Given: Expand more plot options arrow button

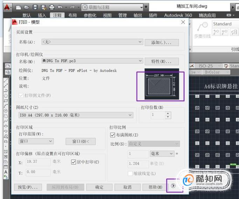Looking at the screenshot, I should (x=173, y=186).
